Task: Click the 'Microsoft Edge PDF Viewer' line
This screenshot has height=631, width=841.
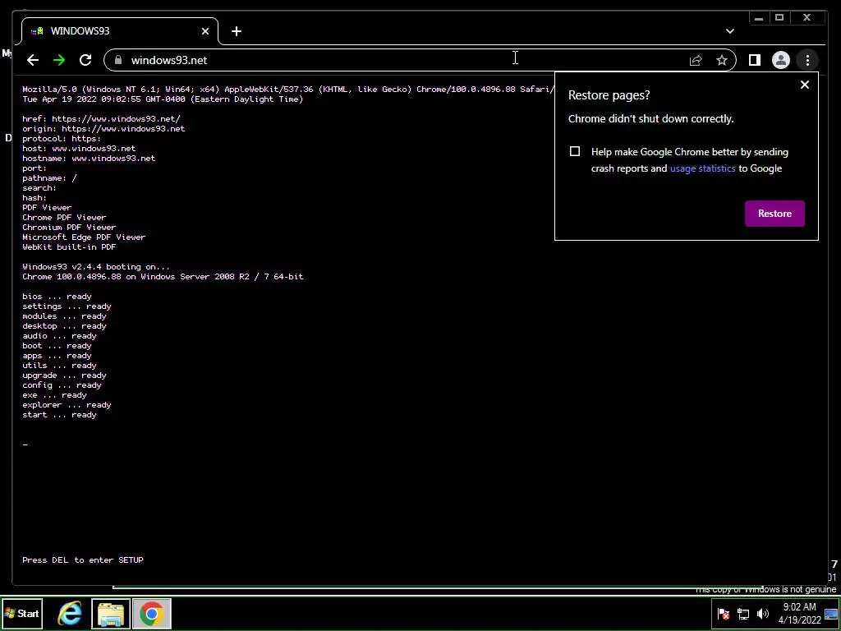Action: point(84,237)
